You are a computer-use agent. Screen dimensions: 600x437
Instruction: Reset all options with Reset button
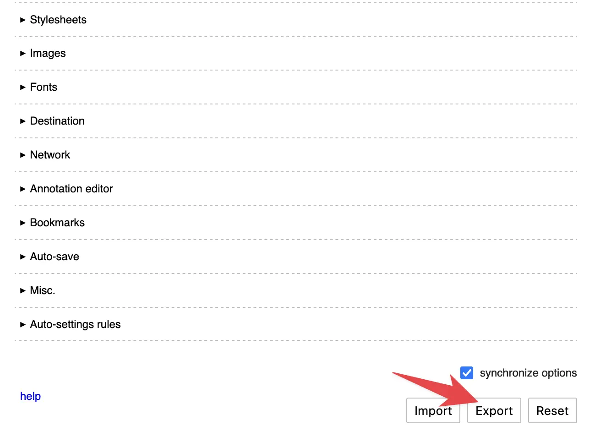552,411
